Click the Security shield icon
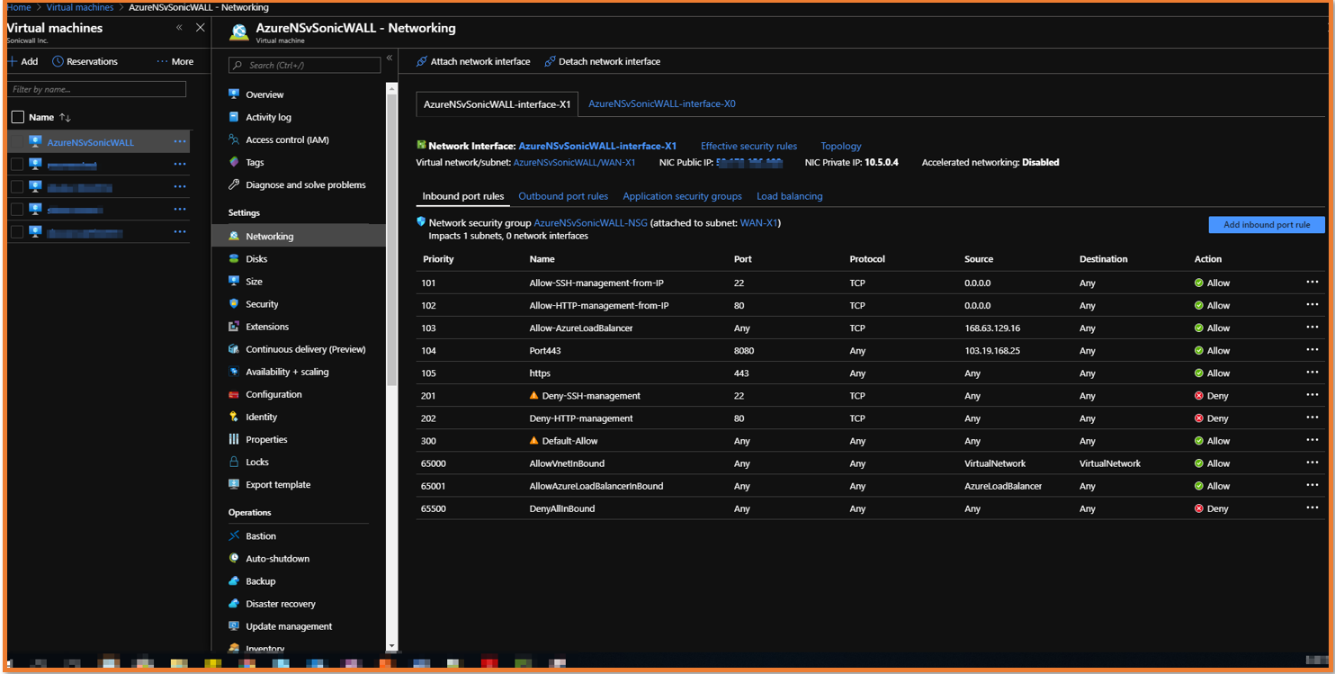This screenshot has height=674, width=1335. tap(234, 304)
